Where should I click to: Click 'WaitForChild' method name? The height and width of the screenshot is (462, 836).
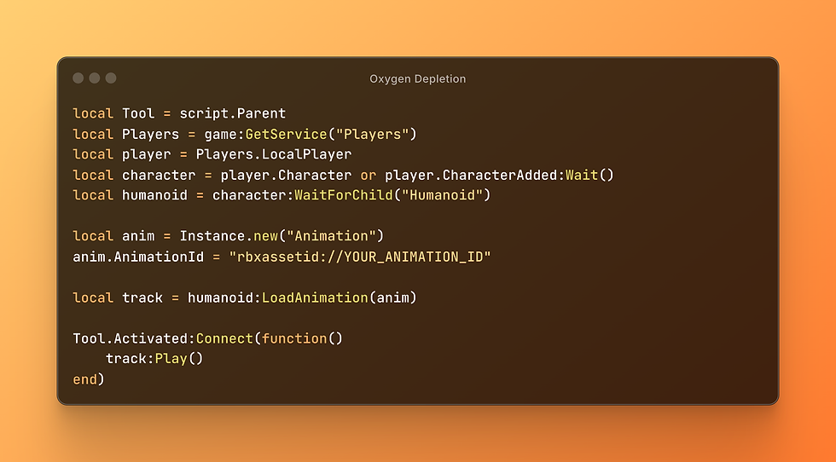click(x=343, y=195)
